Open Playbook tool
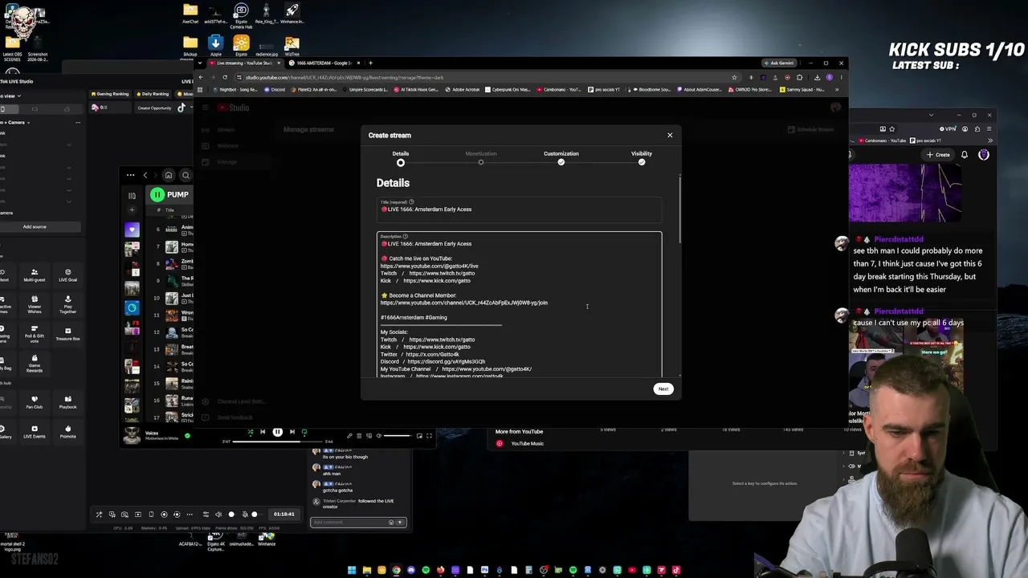Viewport: 1028px width, 578px height. pos(67,401)
